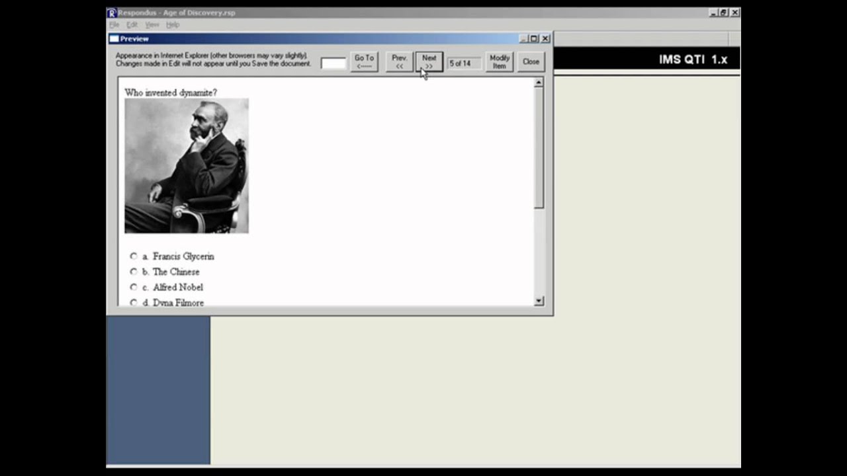The width and height of the screenshot is (847, 476).
Task: Select answer b. The Chinese
Action: [134, 272]
